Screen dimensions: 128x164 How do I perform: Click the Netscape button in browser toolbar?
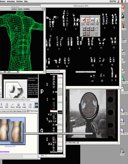click(x=18, y=105)
